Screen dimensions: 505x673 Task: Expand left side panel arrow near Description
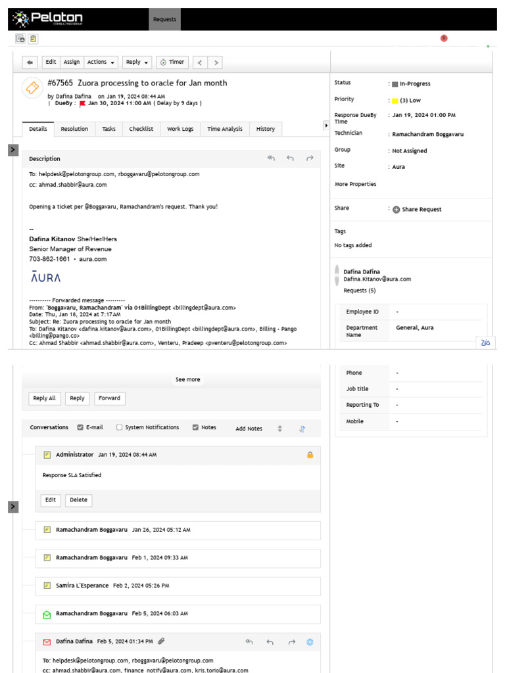coord(13,150)
